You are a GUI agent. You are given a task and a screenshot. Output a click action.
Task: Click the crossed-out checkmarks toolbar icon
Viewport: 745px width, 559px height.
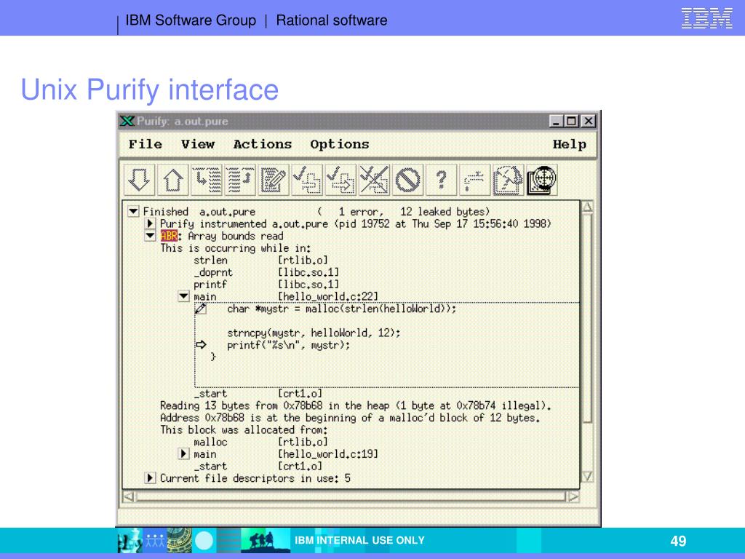point(375,180)
